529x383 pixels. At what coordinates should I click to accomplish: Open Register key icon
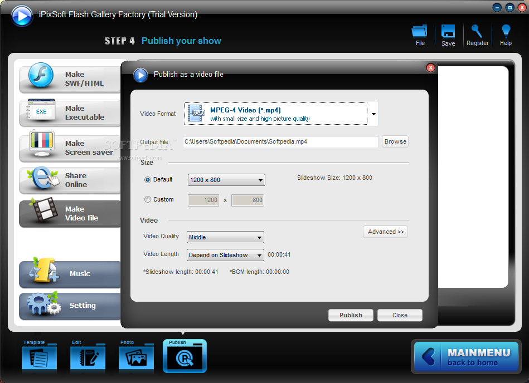(477, 31)
